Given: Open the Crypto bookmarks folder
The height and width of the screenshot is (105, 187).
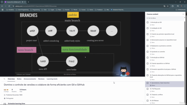Looking at the screenshot, I should pos(51,10).
